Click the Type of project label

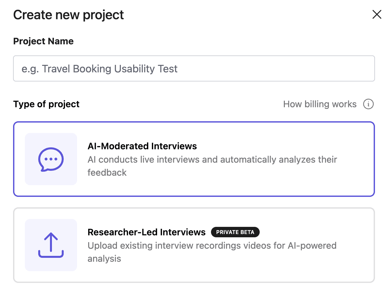(46, 104)
